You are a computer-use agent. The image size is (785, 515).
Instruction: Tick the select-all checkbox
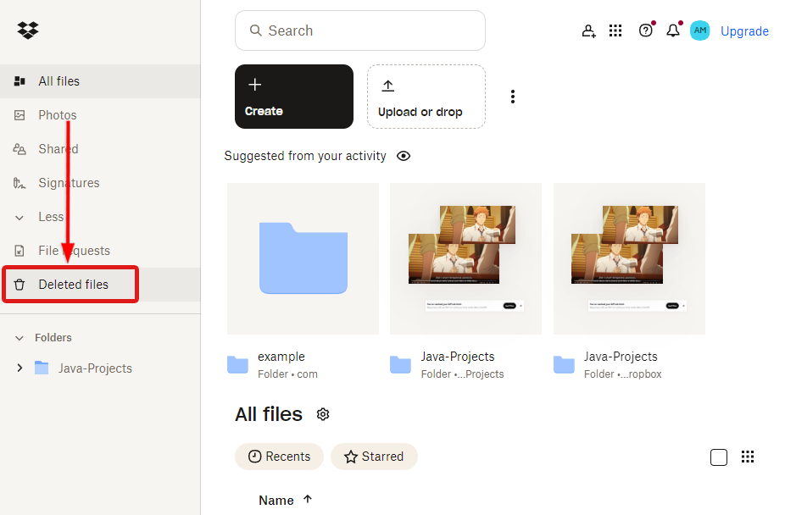pos(719,457)
